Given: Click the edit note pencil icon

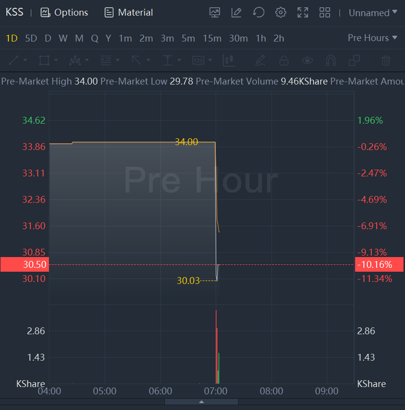Looking at the screenshot, I should (237, 12).
